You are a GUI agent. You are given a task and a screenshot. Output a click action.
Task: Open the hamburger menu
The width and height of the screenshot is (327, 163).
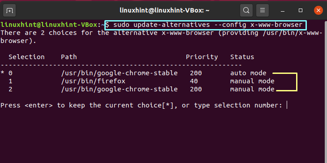point(262,10)
